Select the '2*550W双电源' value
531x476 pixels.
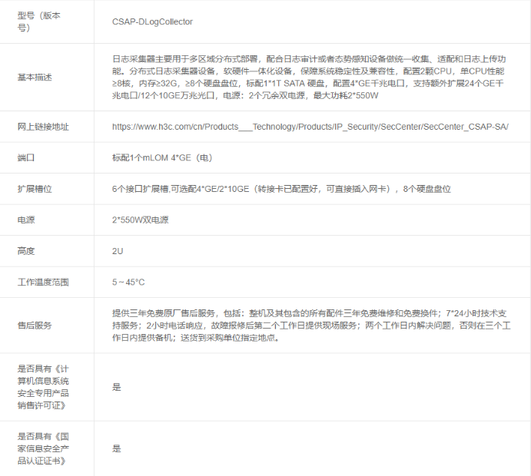coord(140,220)
